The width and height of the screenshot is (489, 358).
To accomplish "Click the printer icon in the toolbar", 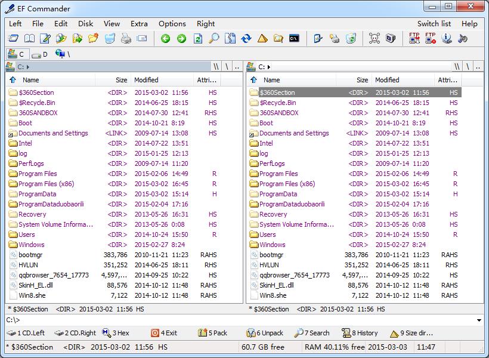I will pyautogui.click(x=126, y=39).
